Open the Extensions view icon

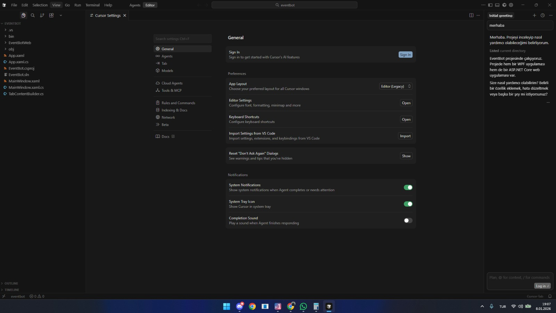coord(51,15)
